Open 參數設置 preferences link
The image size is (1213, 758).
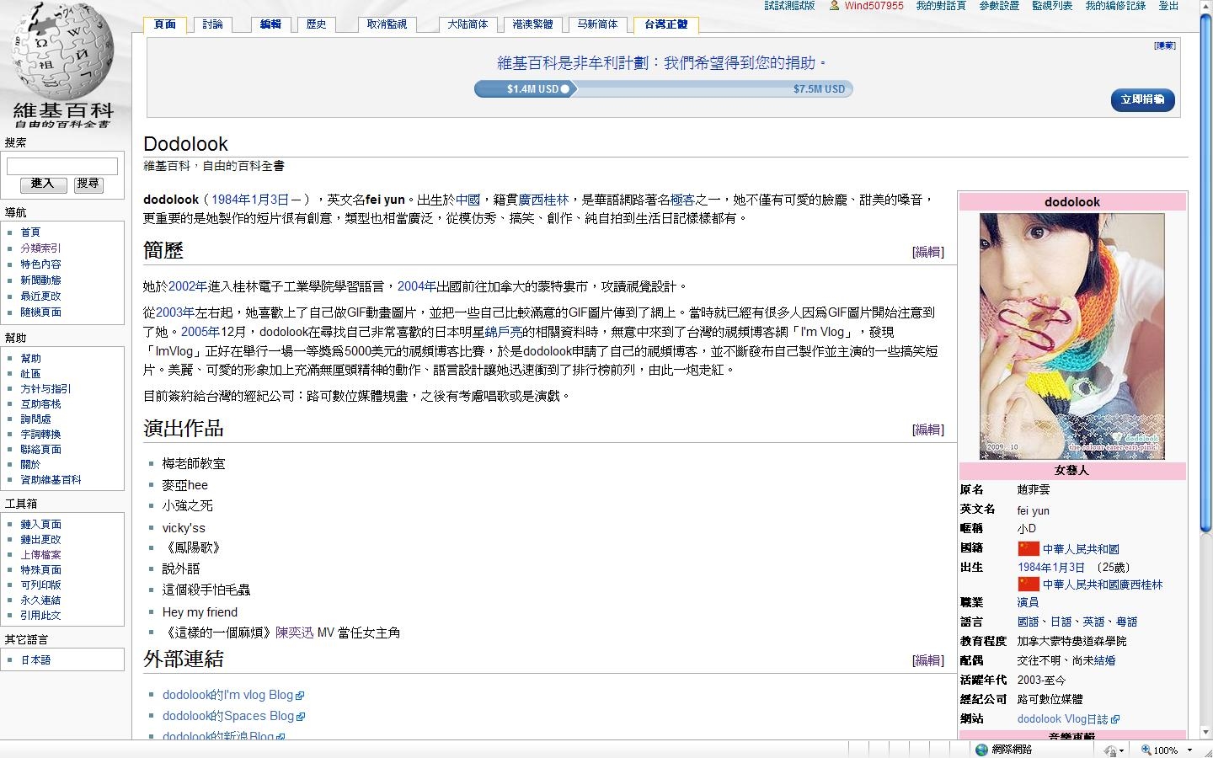998,6
